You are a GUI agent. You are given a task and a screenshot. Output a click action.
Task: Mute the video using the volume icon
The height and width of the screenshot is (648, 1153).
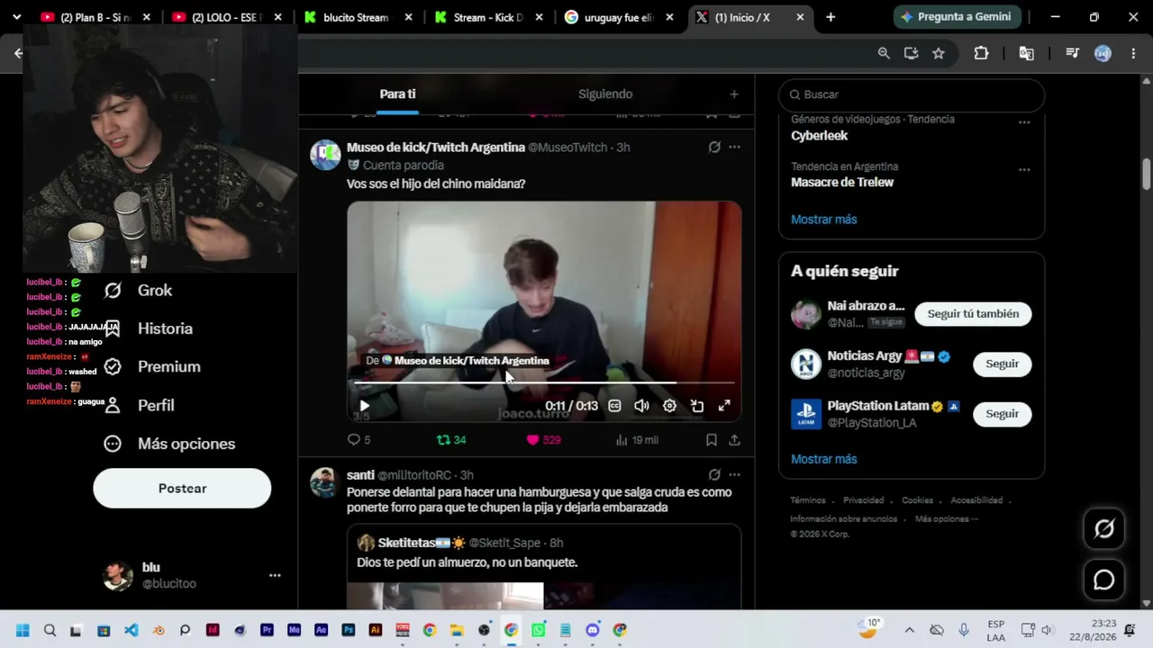641,406
